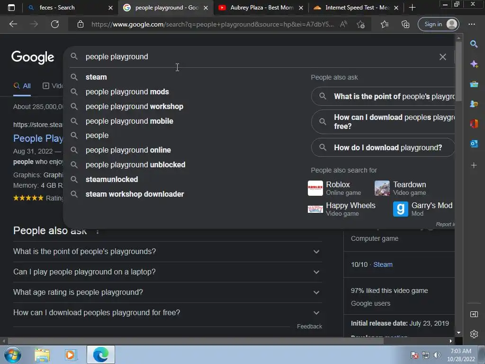The height and width of the screenshot is (364, 485).
Task: Open Happy Wheels in People also search for
Action: (341, 209)
